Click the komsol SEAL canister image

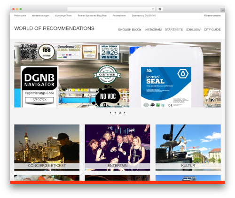tap(166, 76)
